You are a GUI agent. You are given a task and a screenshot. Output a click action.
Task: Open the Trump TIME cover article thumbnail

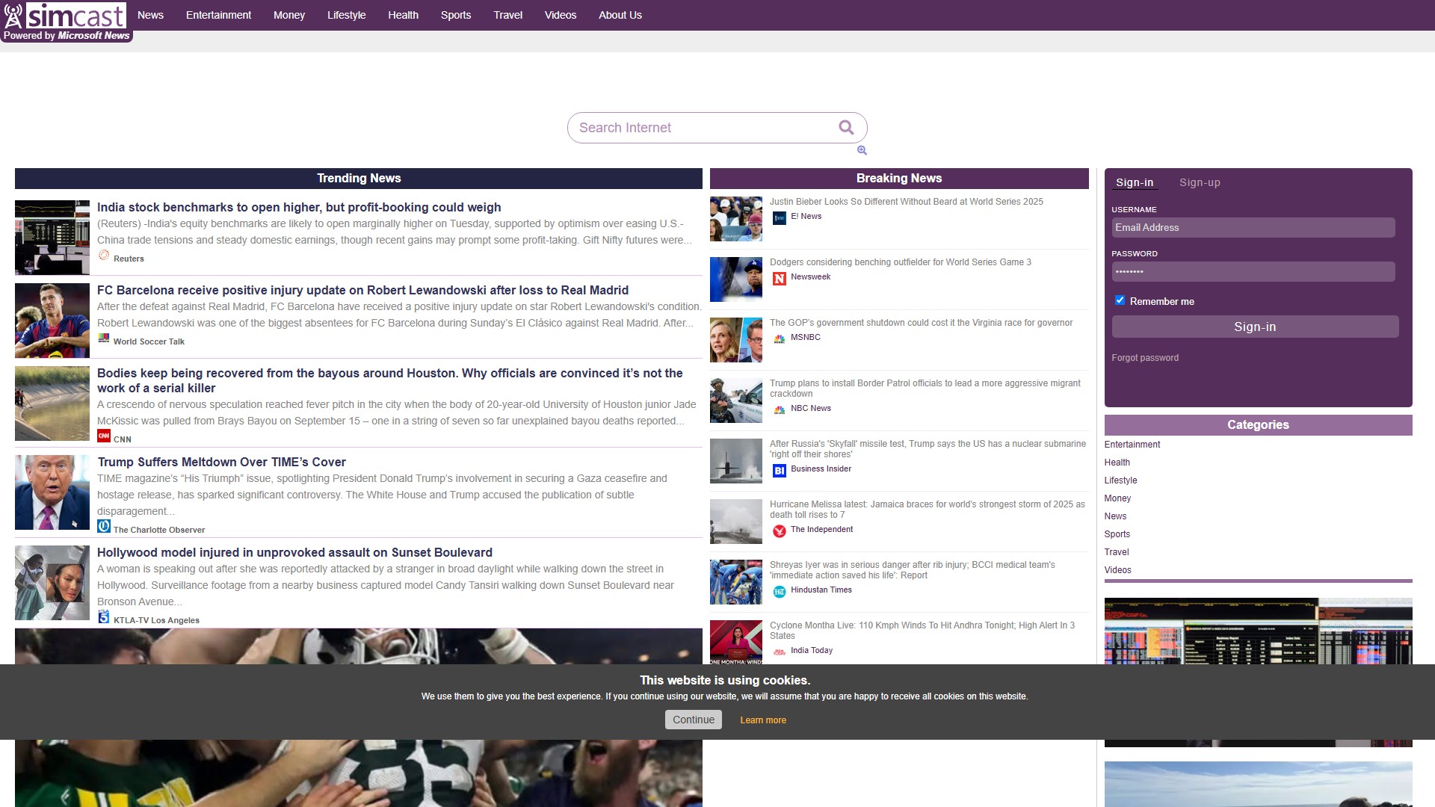[x=52, y=492]
